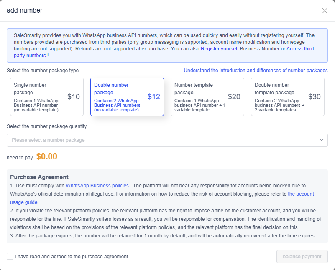Open the number package quantity dropdown
The width and height of the screenshot is (335, 270).
click(167, 140)
